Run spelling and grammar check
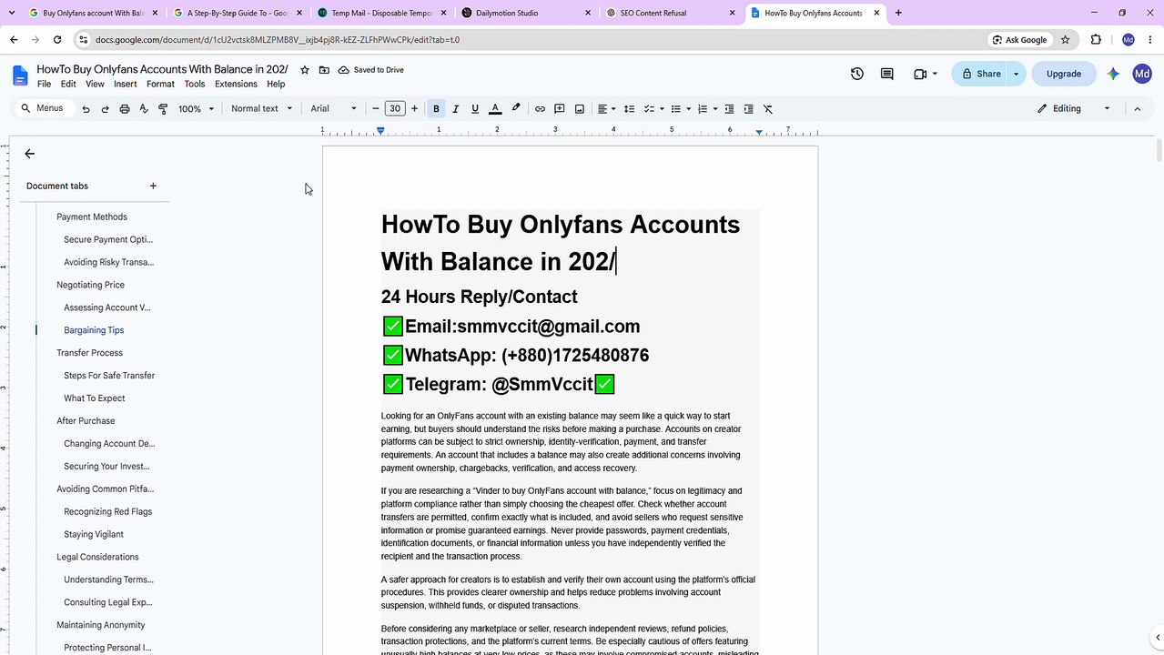The width and height of the screenshot is (1164, 655). pyautogui.click(x=144, y=108)
